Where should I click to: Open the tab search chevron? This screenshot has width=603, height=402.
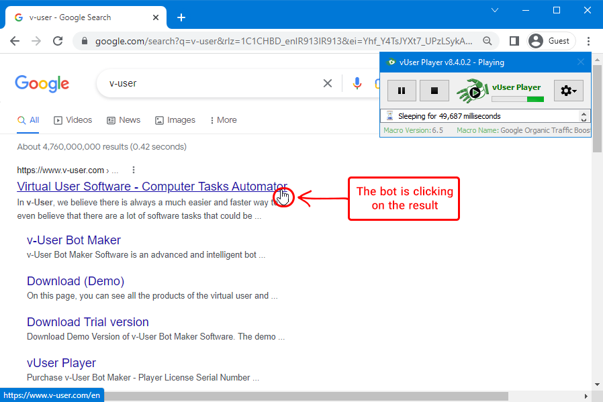click(x=495, y=10)
